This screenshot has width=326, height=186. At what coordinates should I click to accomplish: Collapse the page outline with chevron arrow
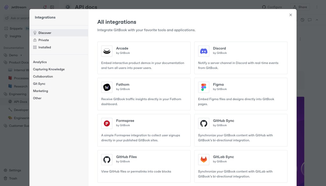317,20
